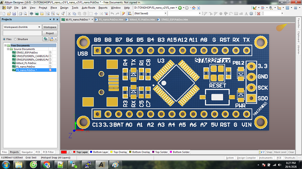This screenshot has width=302, height=169.
Task: Click the Mask Level button
Action: click(280, 152)
